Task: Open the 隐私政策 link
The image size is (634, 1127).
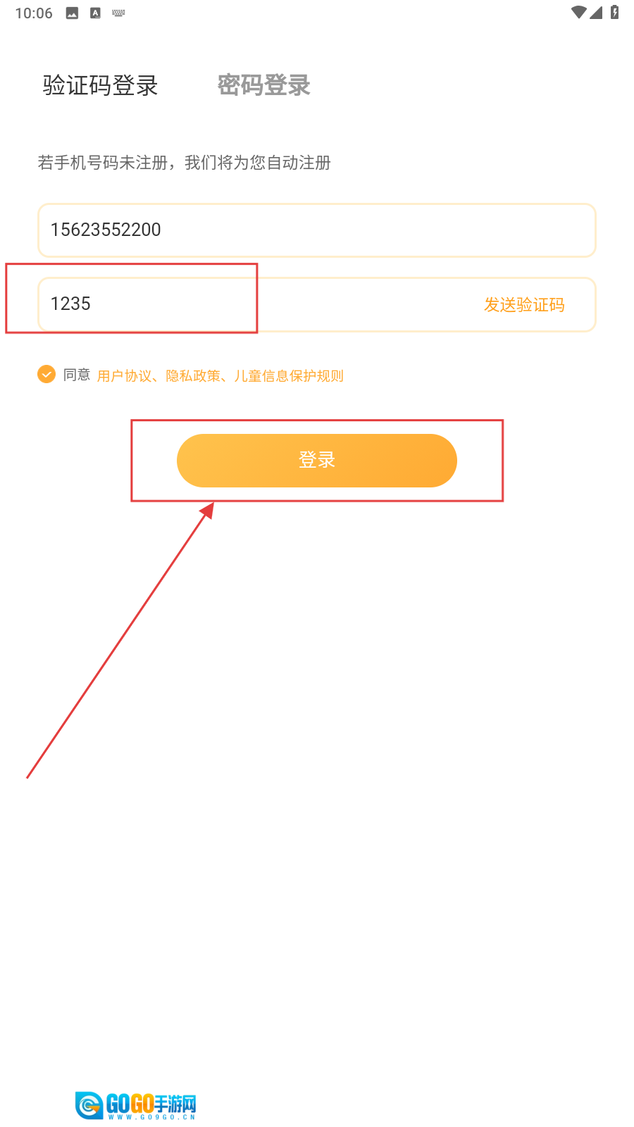Action: (x=192, y=376)
